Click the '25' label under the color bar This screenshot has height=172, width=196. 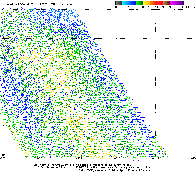coord(150,7)
